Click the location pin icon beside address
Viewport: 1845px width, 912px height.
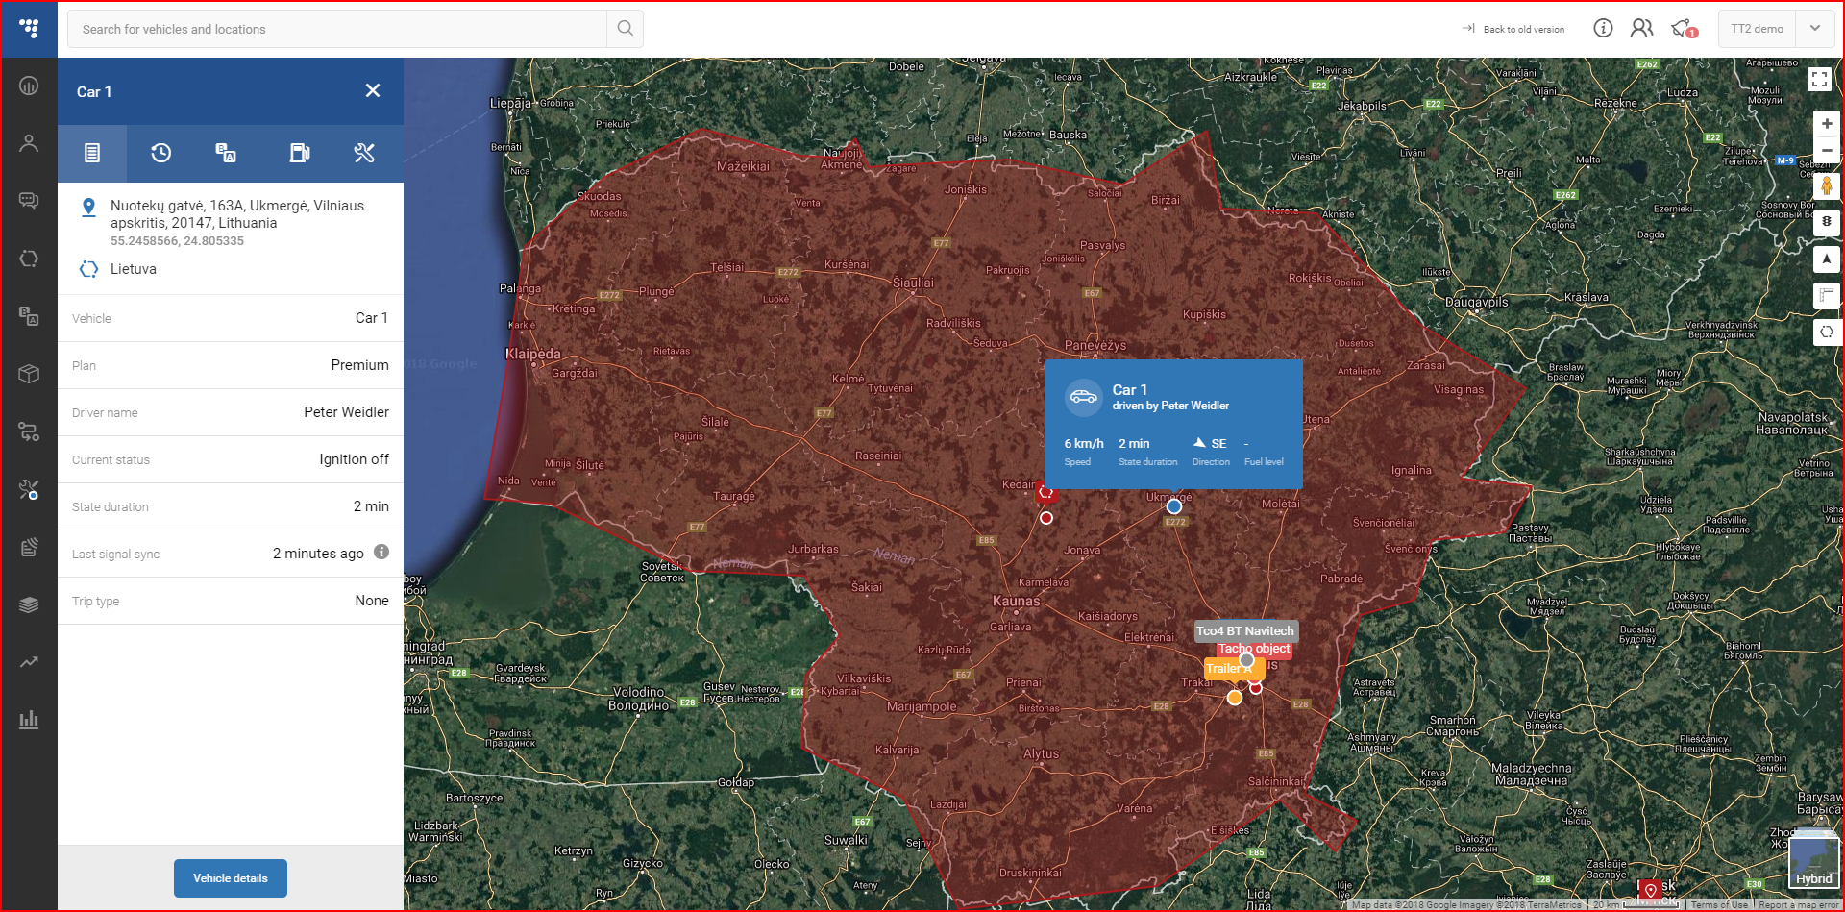(x=88, y=208)
